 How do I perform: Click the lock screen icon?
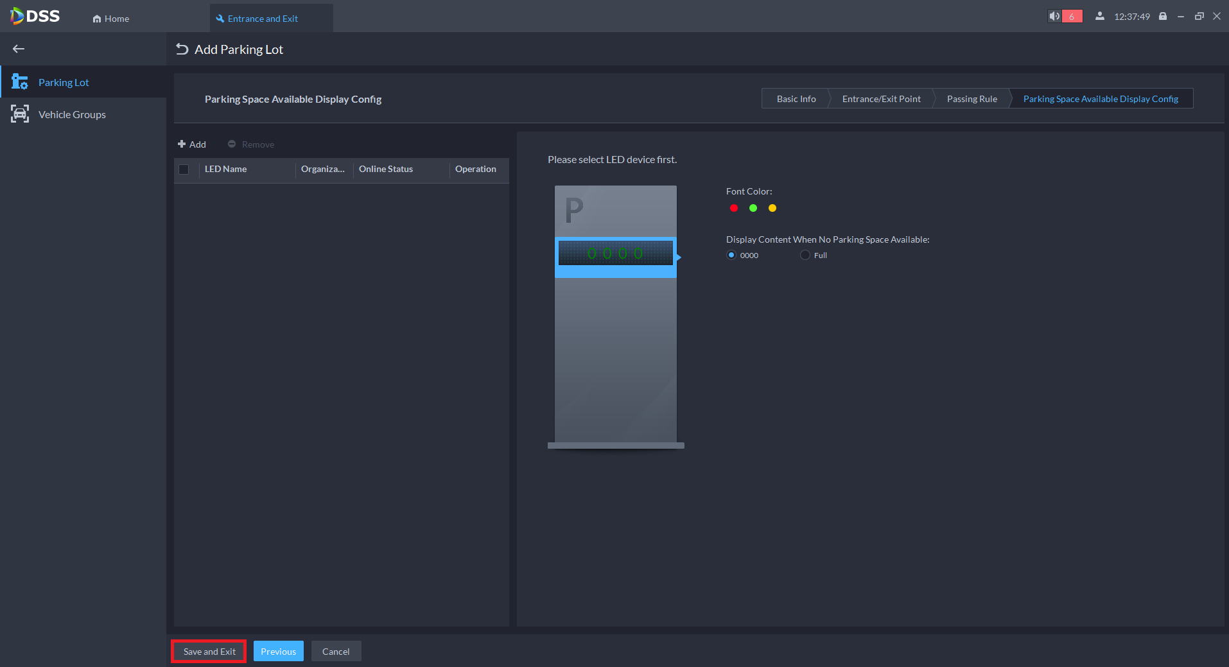click(x=1162, y=16)
